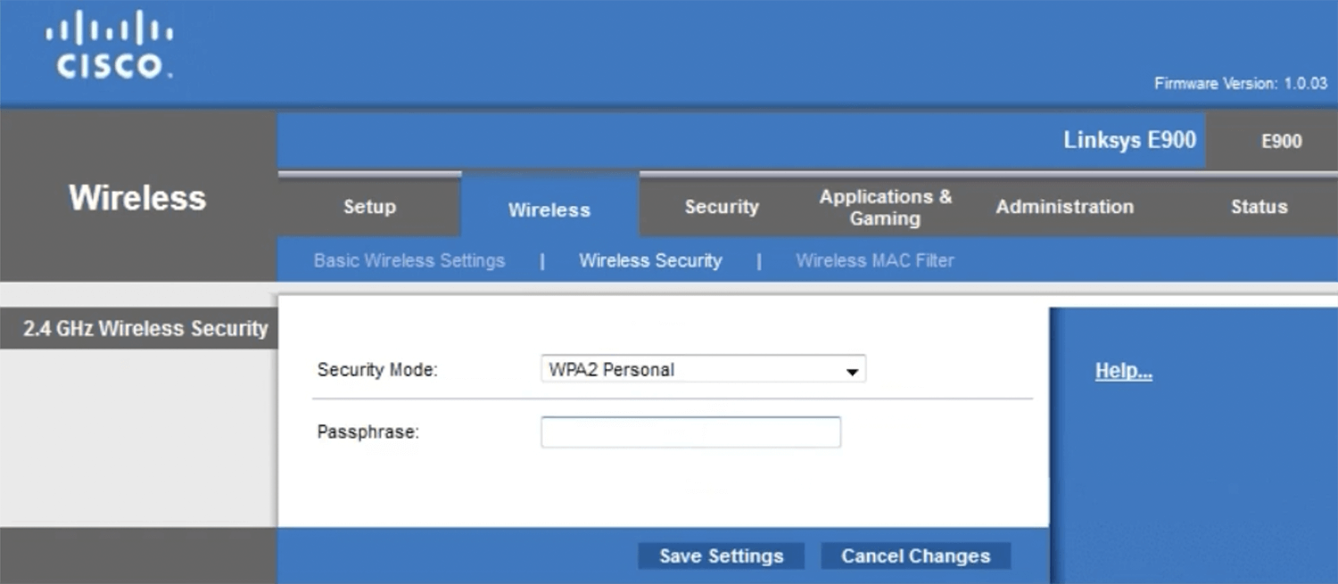
Task: Switch to the Security tab
Action: point(721,207)
